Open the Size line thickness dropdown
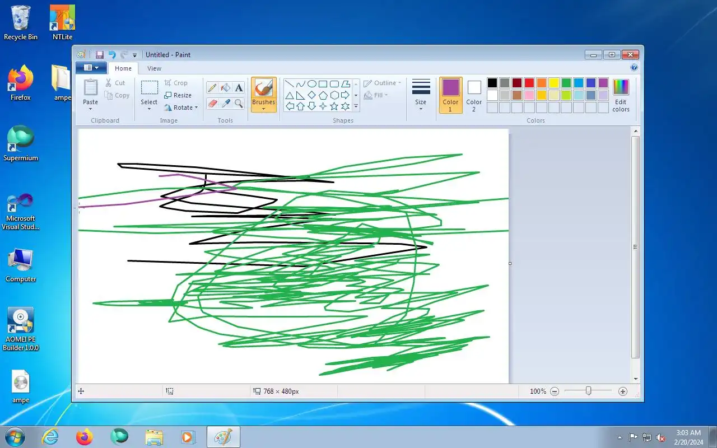This screenshot has height=448, width=717. (x=421, y=95)
